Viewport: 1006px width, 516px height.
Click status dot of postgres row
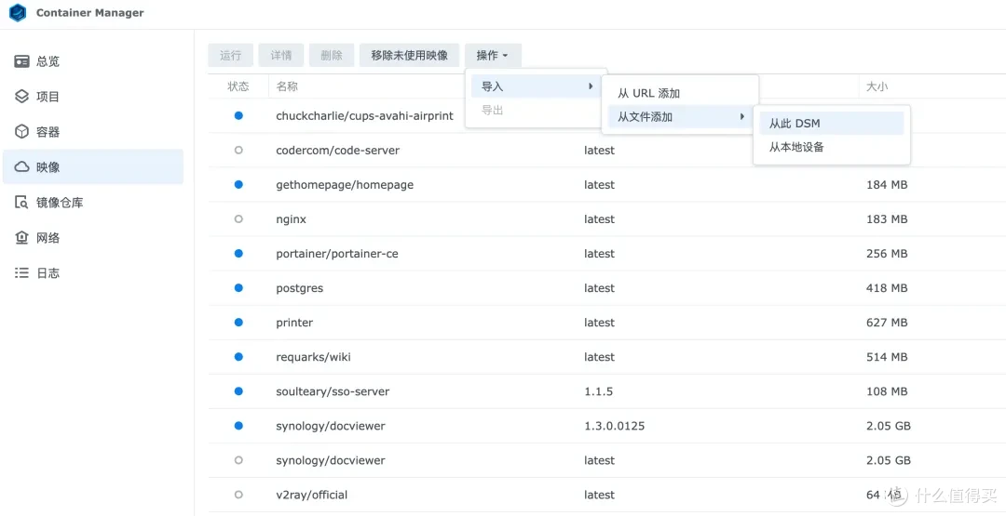238,288
